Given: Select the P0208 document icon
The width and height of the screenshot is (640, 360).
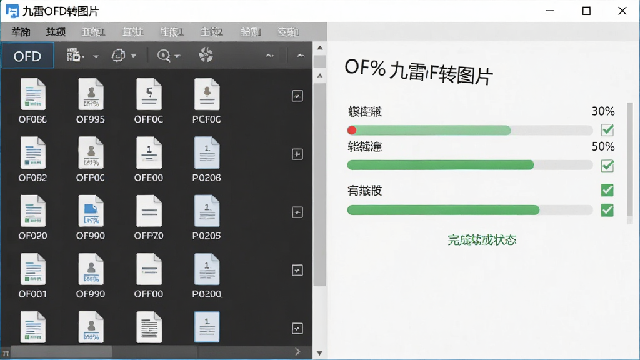Looking at the screenshot, I should 206,152.
